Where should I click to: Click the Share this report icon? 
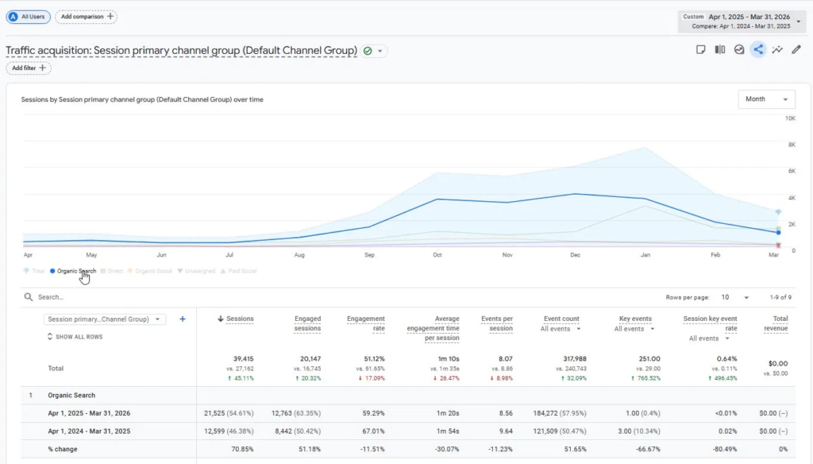[x=758, y=50]
